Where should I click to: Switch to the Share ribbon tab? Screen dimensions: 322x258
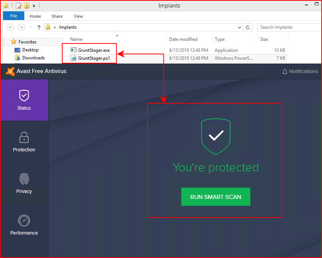tap(57, 16)
